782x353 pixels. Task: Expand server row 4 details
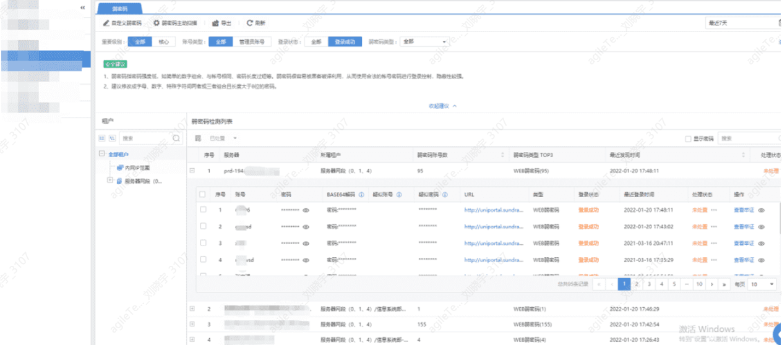point(192,339)
